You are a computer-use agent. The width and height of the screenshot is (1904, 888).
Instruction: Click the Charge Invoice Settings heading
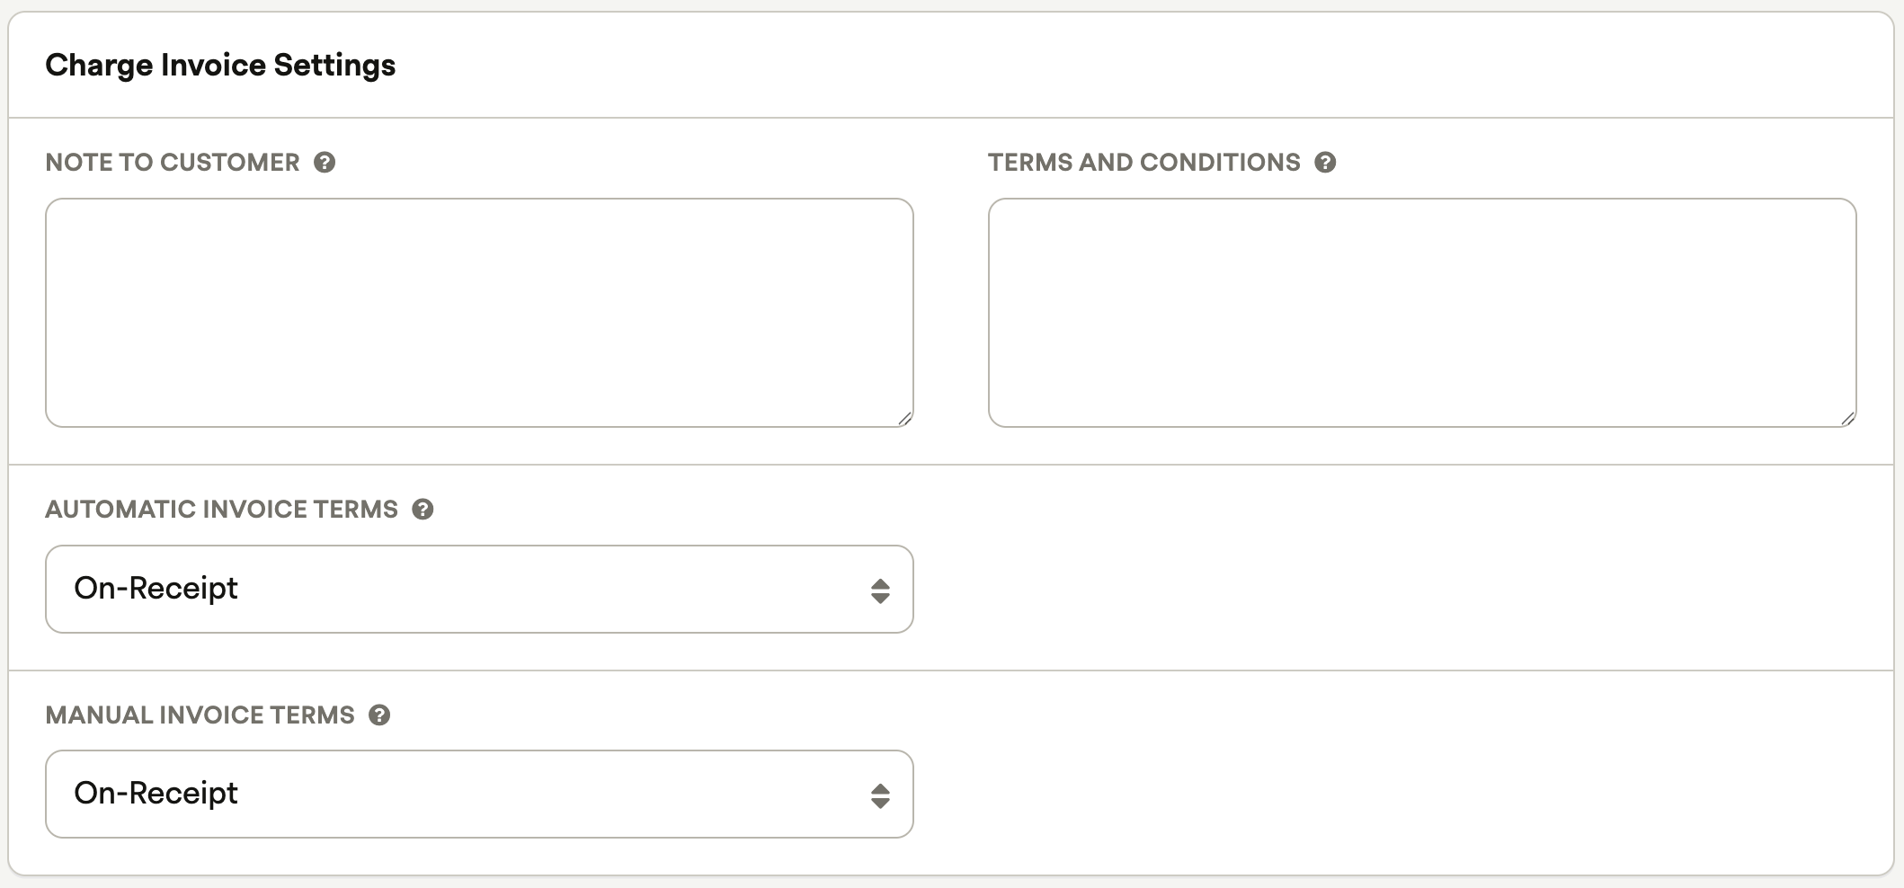pos(220,66)
